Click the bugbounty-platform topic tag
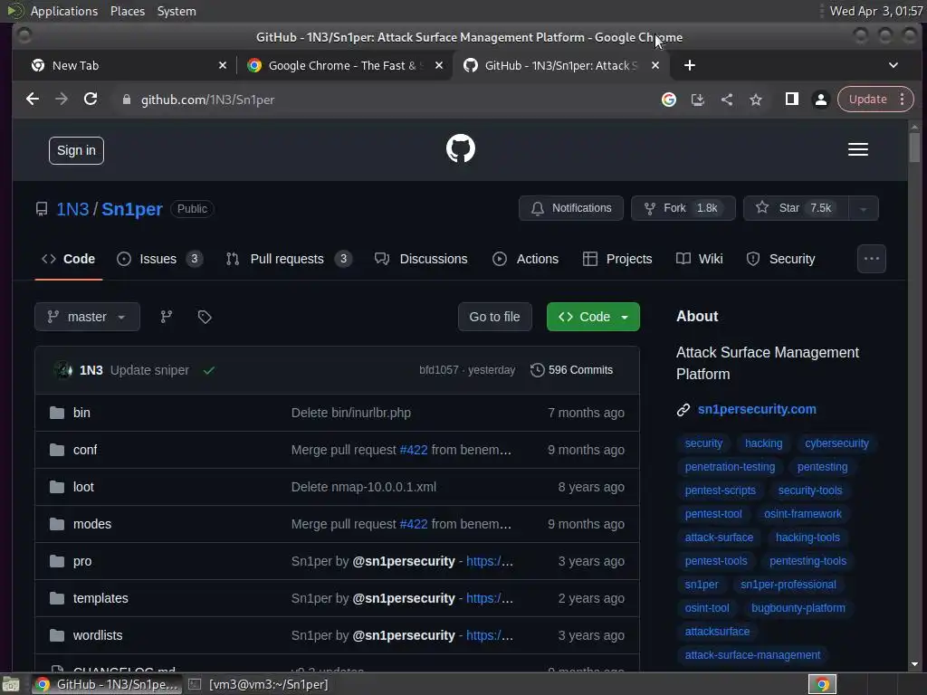927x695 pixels. (x=798, y=608)
